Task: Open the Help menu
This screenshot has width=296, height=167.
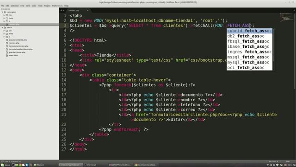Action: pos(66,6)
